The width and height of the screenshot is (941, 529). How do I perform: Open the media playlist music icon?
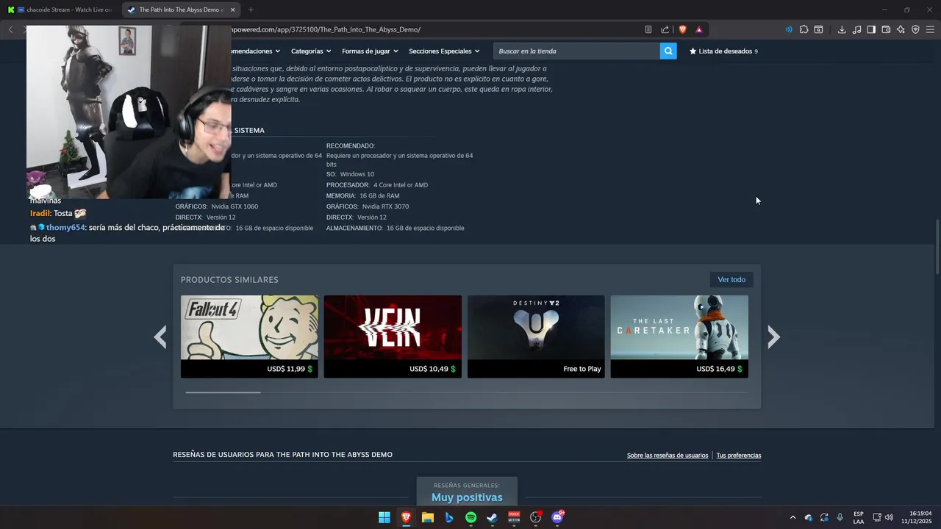(856, 29)
